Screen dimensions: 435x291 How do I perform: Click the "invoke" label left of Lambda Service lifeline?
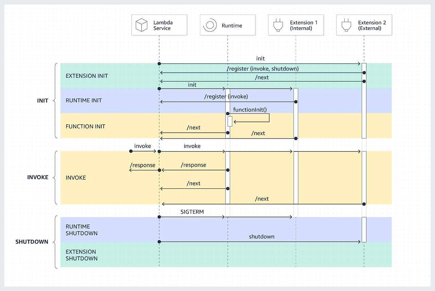[x=143, y=146]
